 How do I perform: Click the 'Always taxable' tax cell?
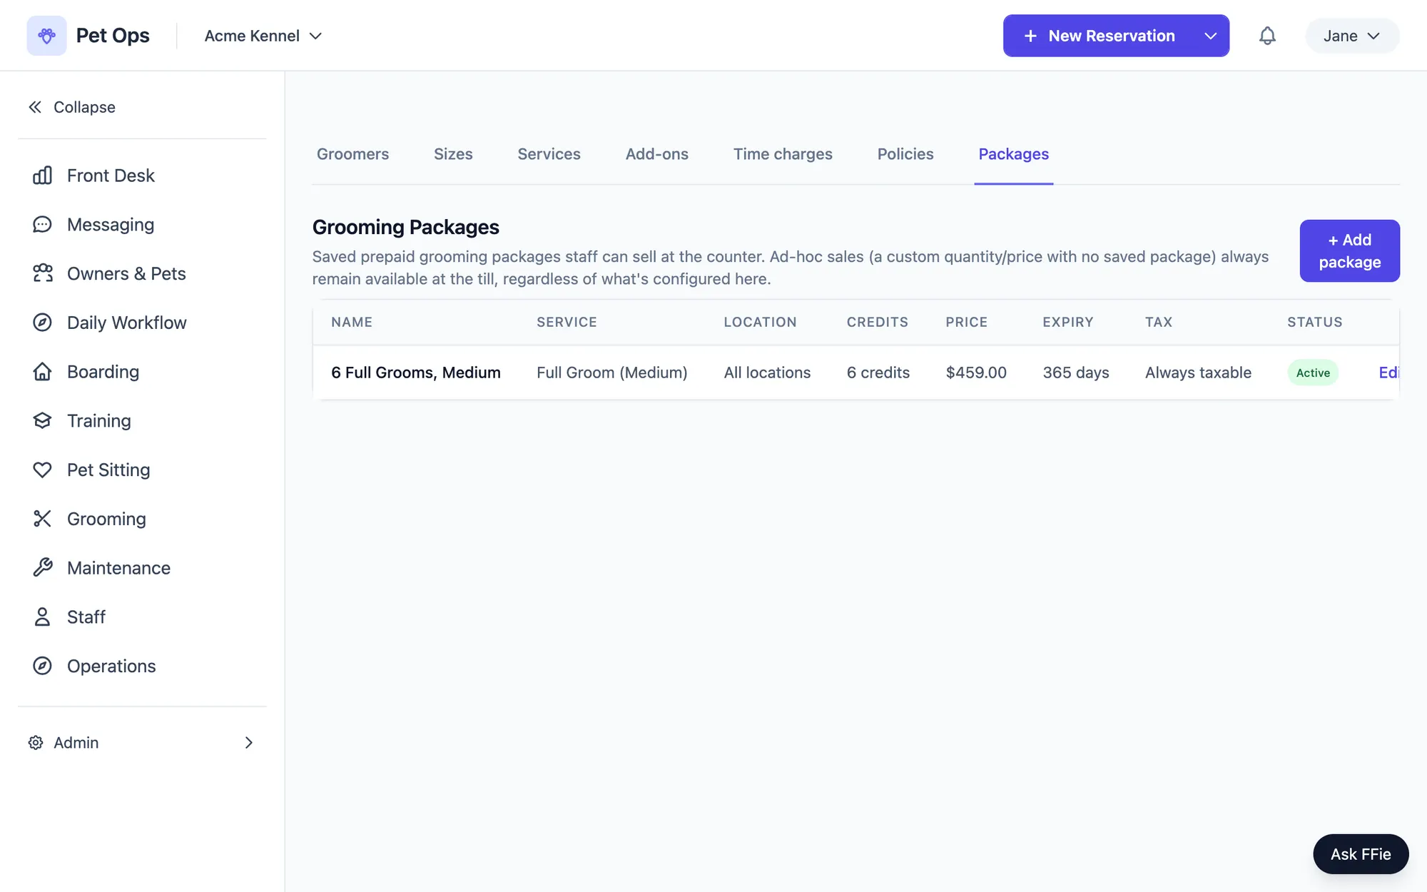click(1198, 372)
